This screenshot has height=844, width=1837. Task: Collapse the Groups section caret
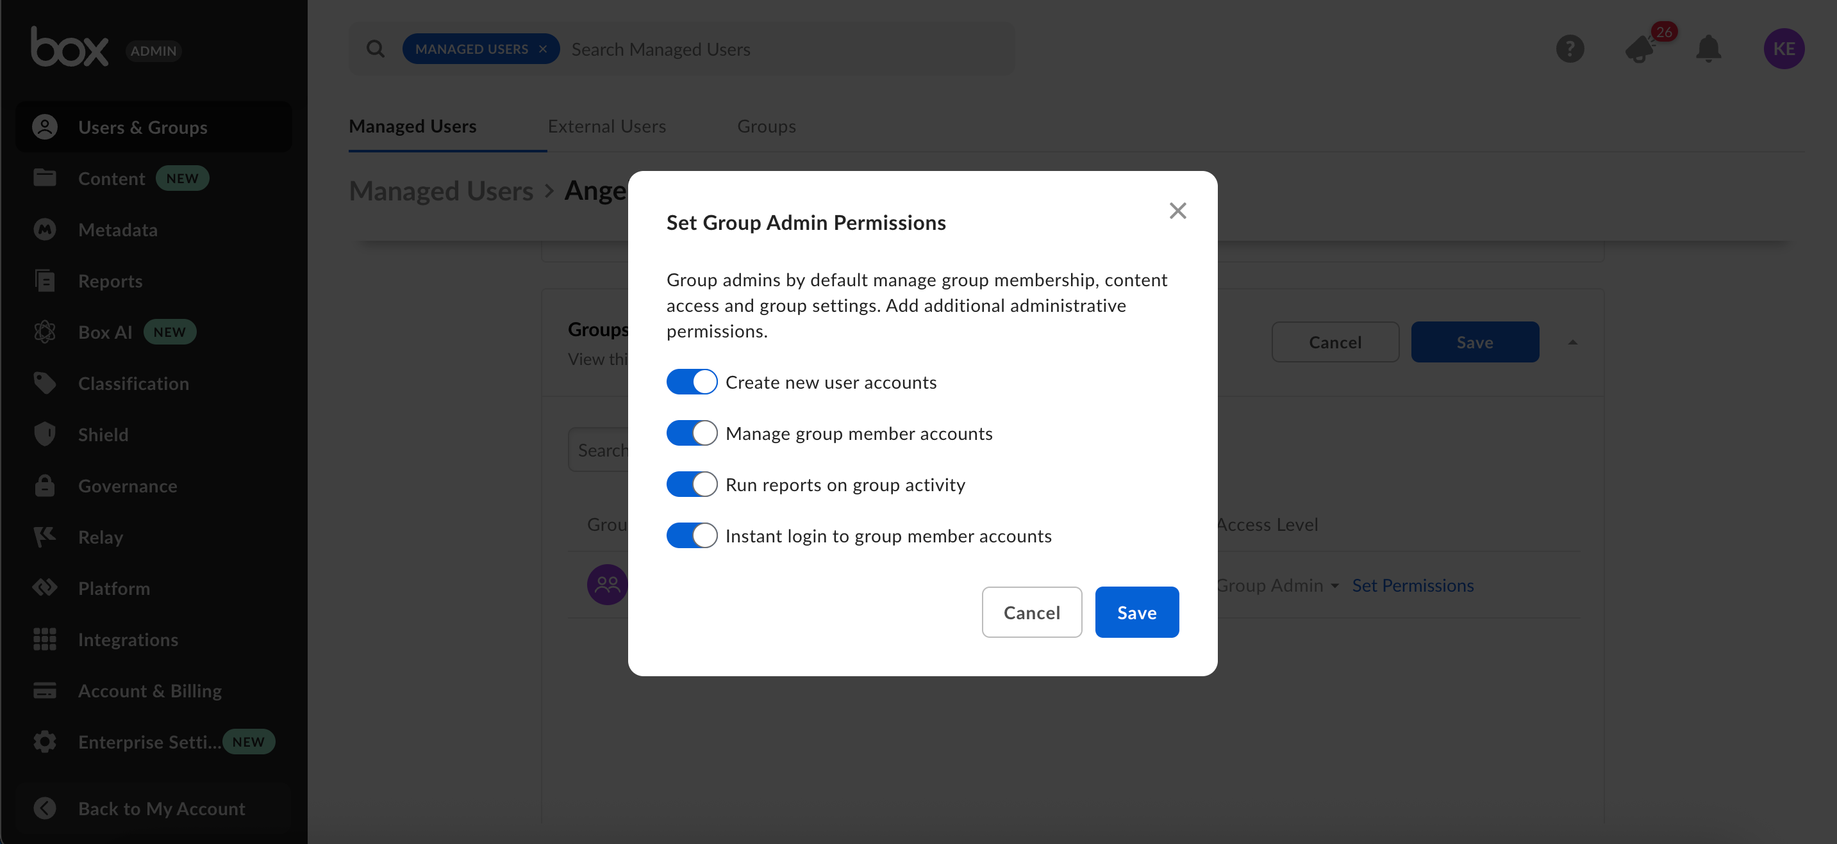click(x=1572, y=343)
